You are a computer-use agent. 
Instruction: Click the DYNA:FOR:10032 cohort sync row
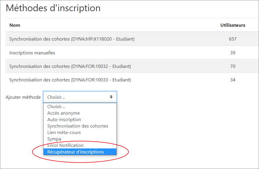pyautogui.click(x=70, y=66)
